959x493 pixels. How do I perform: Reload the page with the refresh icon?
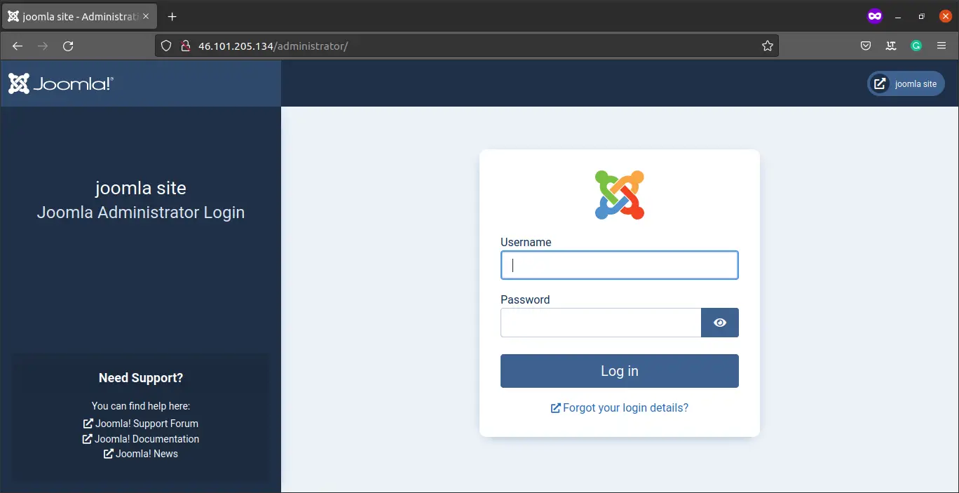[68, 46]
